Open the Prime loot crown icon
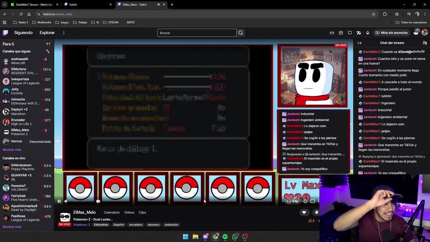Viewport: 430px width, 242px height. coord(332,33)
